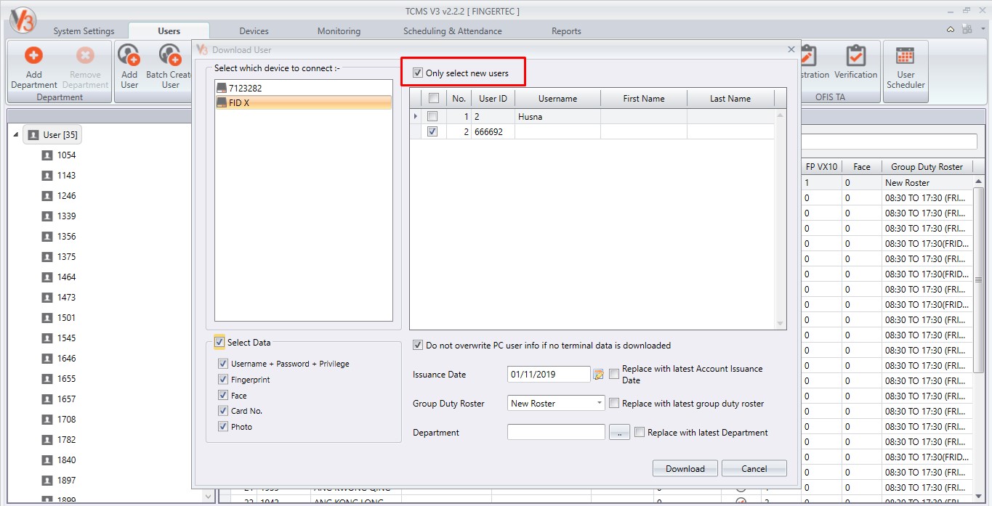Toggle the Face checkbox
The height and width of the screenshot is (506, 992).
[x=223, y=396]
